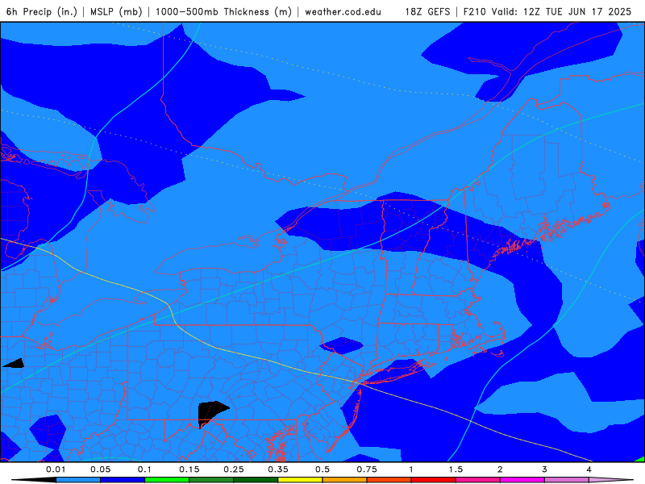This screenshot has height=484, width=645.
Task: Click the '0.05' legend label
Action: pos(100,469)
